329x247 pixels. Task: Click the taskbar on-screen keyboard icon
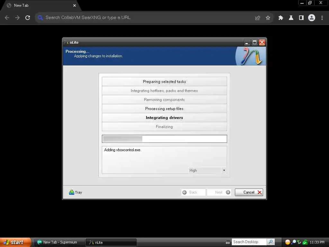(228, 242)
